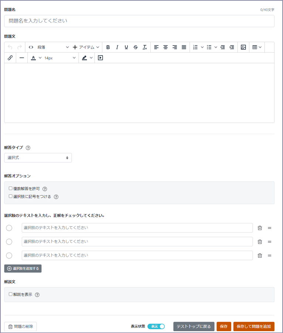This screenshot has width=283, height=333.
Task: Open the table dropdown arrow
Action: [260, 47]
